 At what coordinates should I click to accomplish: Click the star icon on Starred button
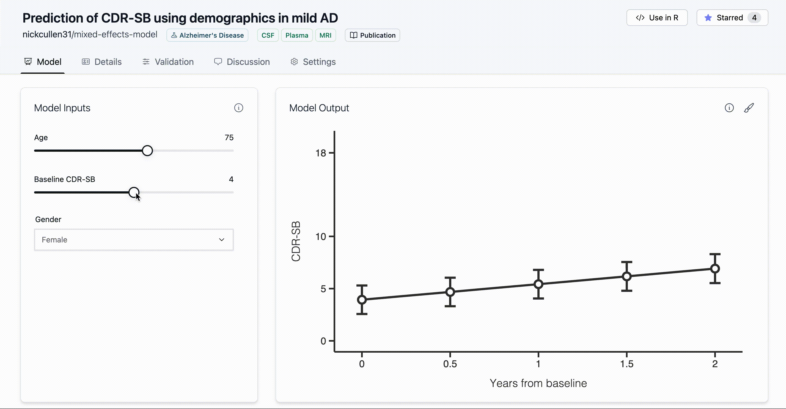point(708,18)
